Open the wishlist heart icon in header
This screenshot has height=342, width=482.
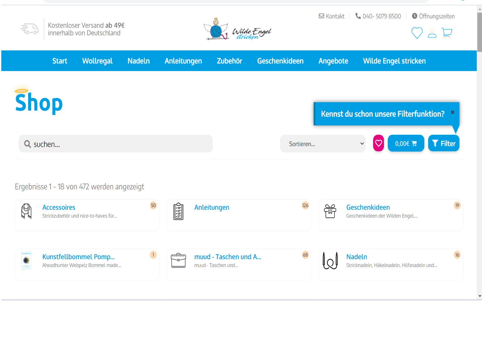(417, 33)
